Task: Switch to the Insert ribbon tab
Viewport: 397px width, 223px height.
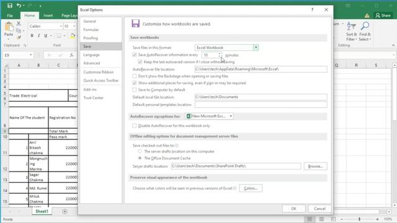Action: (48, 15)
